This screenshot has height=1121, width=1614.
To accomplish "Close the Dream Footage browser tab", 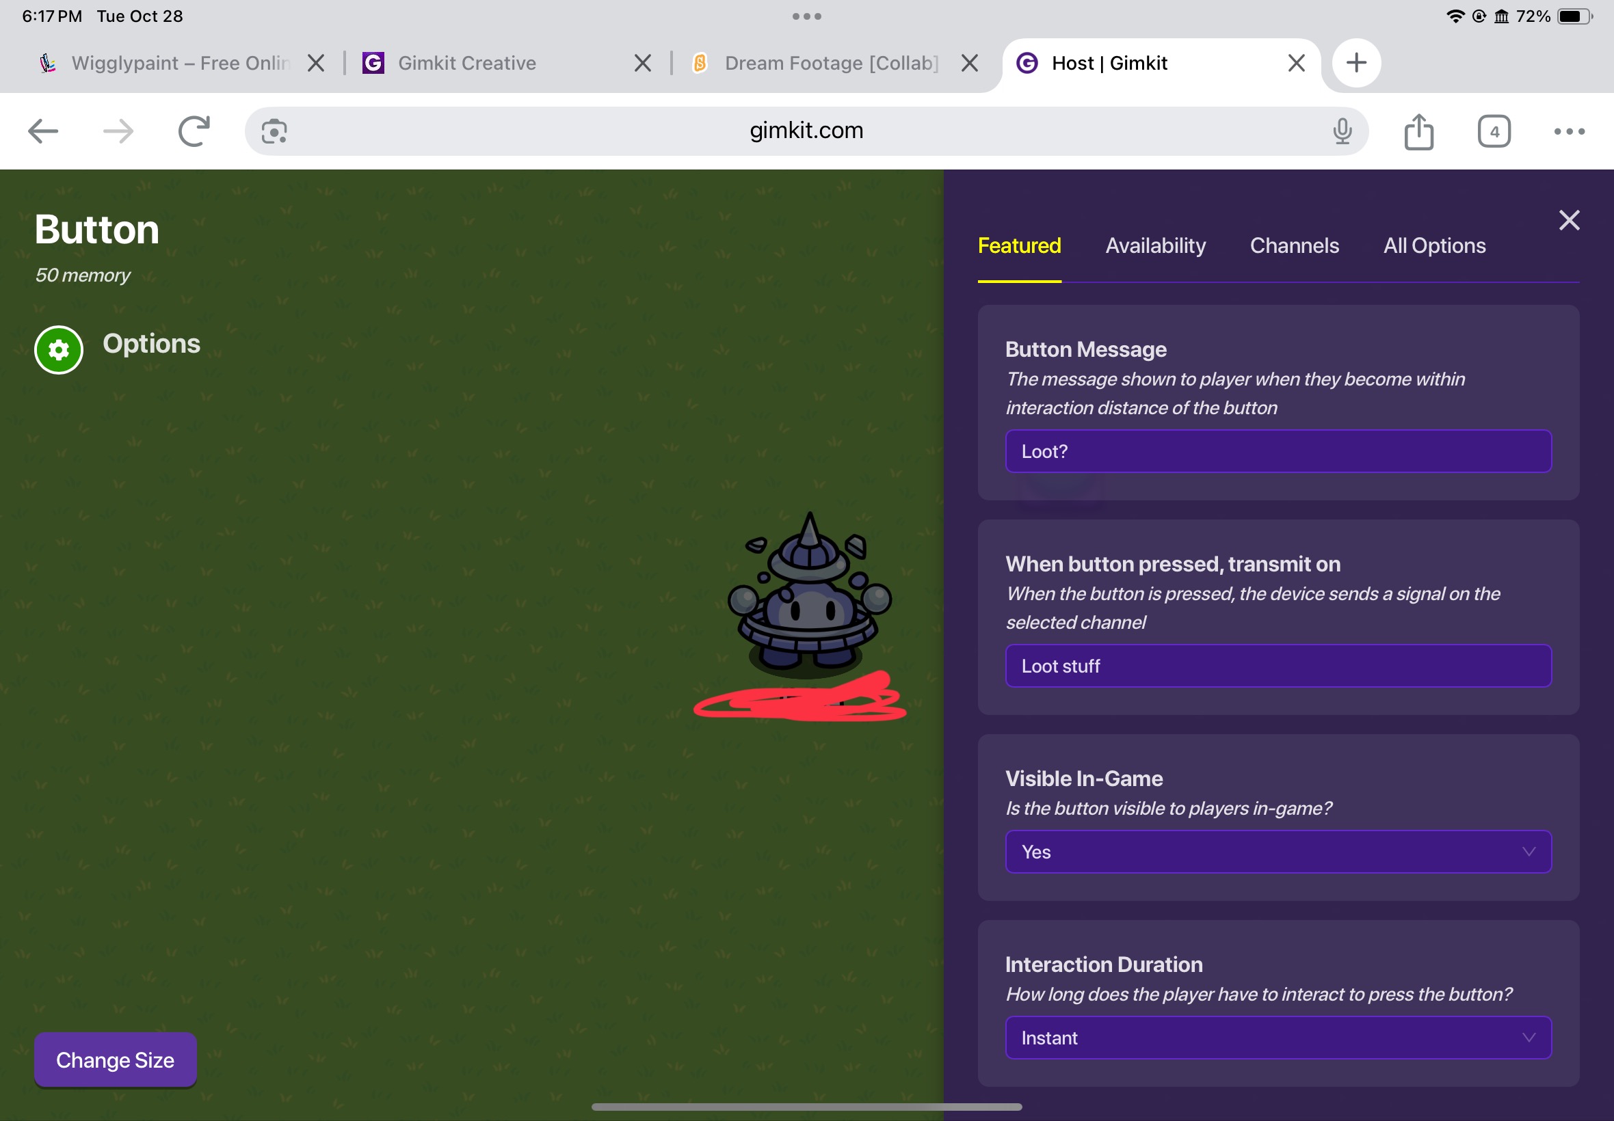I will click(969, 63).
